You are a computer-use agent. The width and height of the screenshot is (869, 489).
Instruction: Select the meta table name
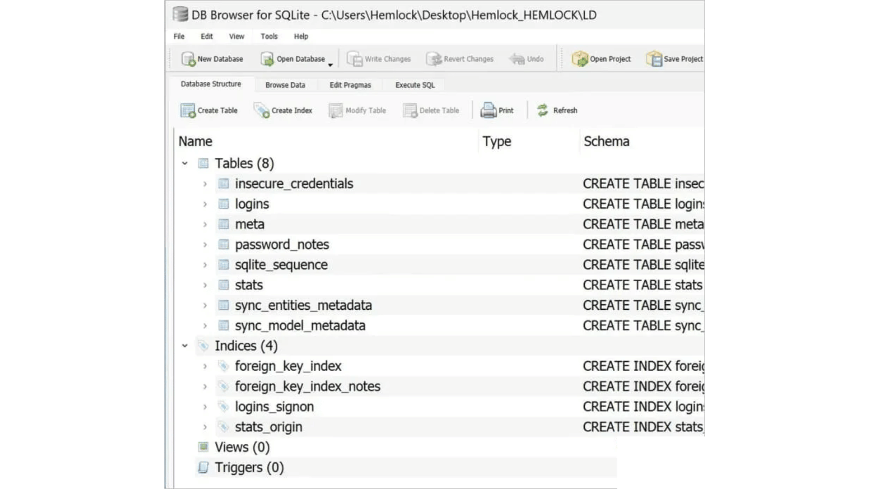[x=250, y=224]
